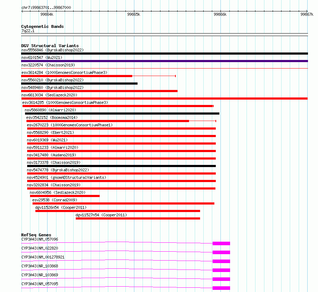
Task: Click the black nsv5560210 variant bar
Action: click(79, 84)
